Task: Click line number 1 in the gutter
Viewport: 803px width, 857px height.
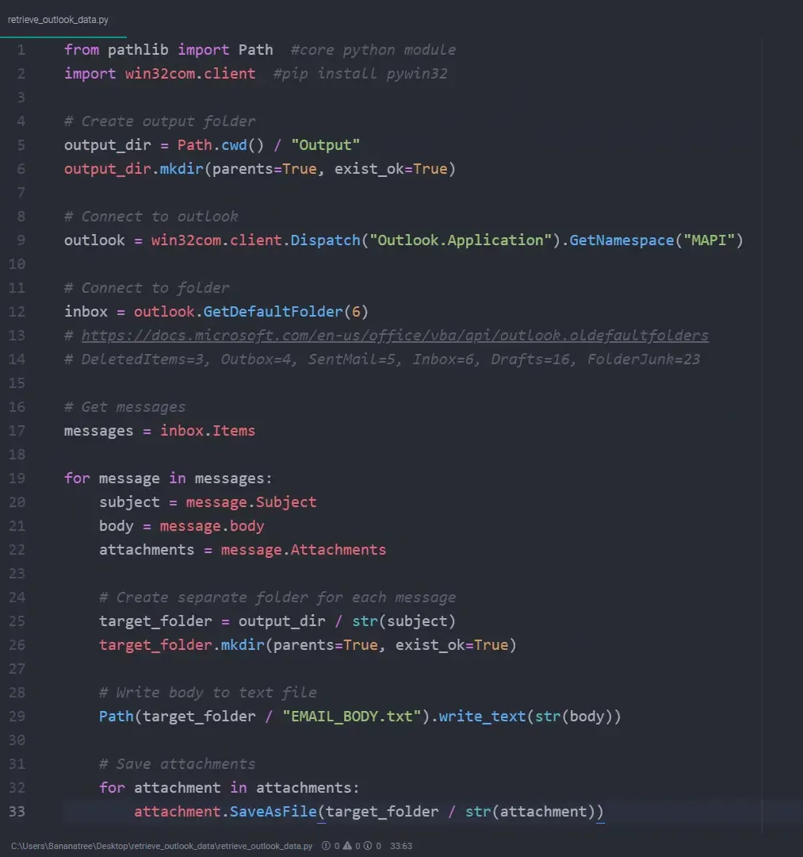Action: pos(21,50)
